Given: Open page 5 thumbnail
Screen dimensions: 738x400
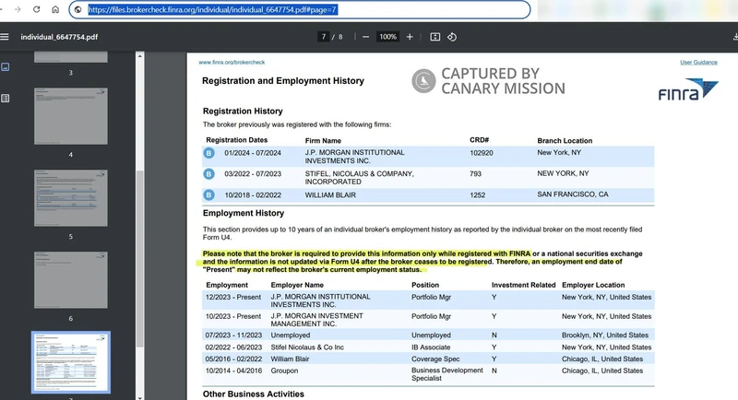Looking at the screenshot, I should pyautogui.click(x=71, y=198).
